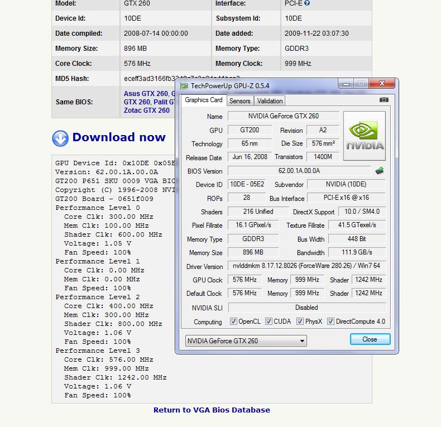Open the NVIDIA GeForce GTX 260 dropdown
441x427 pixels.
246,341
